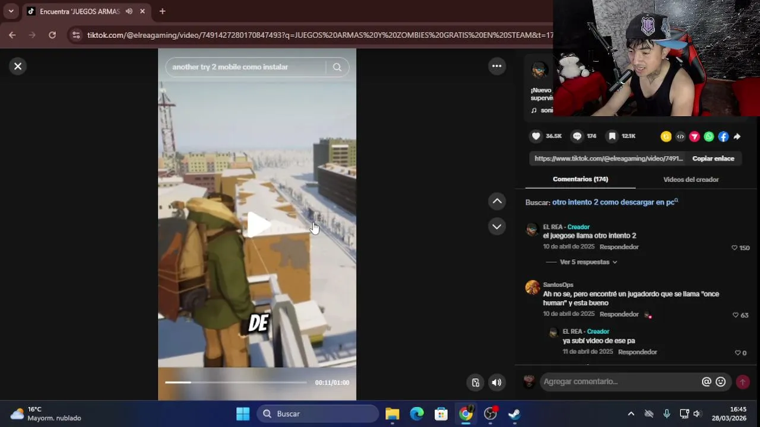
Task: Reply to EL REA's first comment
Action: [619, 247]
